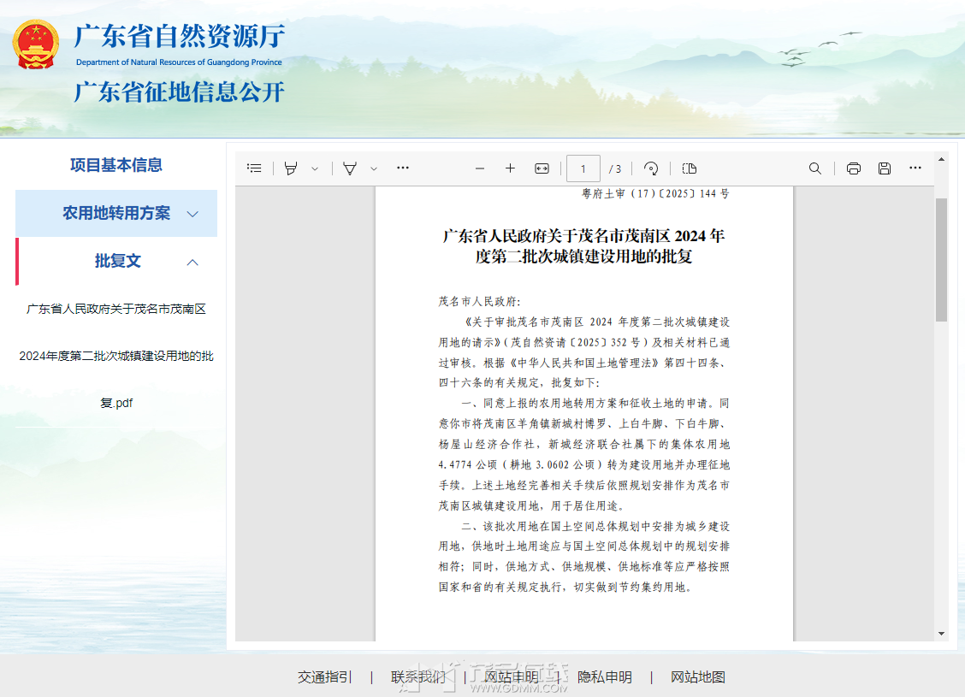Open the PDF table of contents panel
This screenshot has height=697, width=965.
tap(254, 168)
